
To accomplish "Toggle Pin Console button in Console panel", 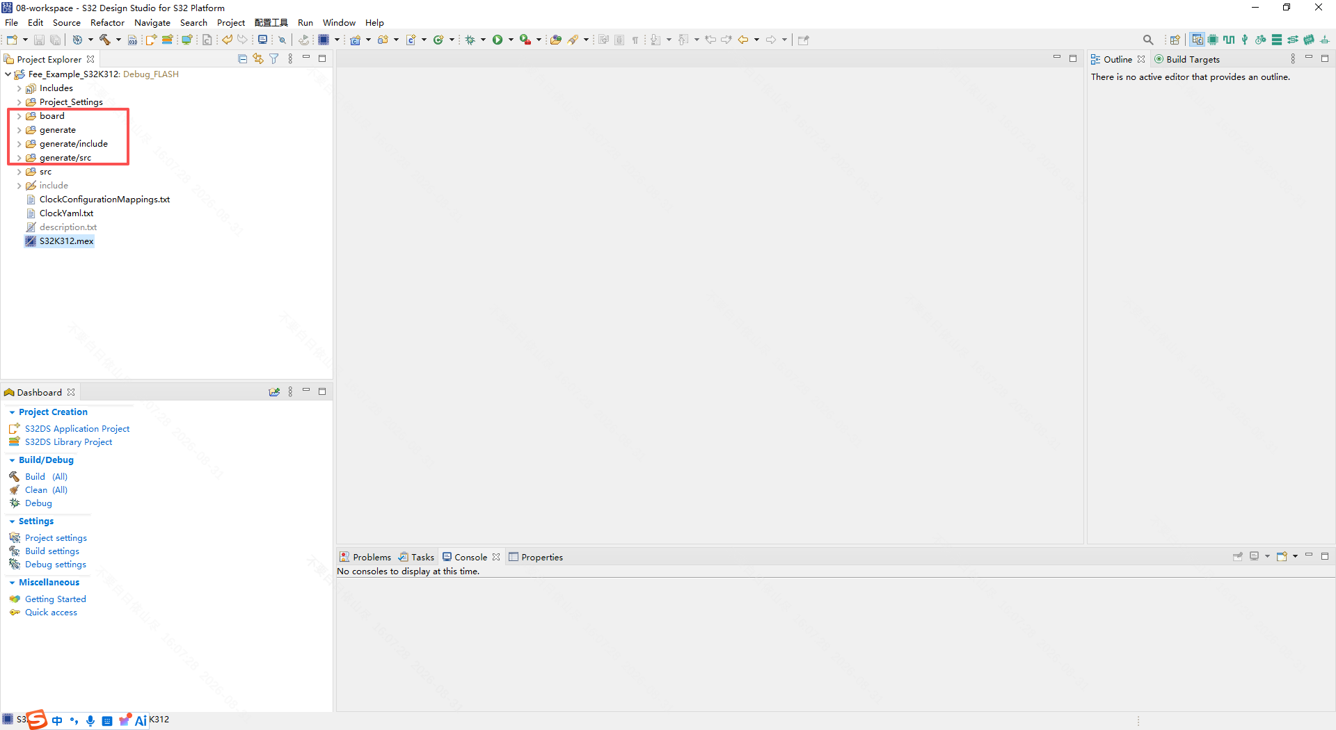I will 1238,556.
